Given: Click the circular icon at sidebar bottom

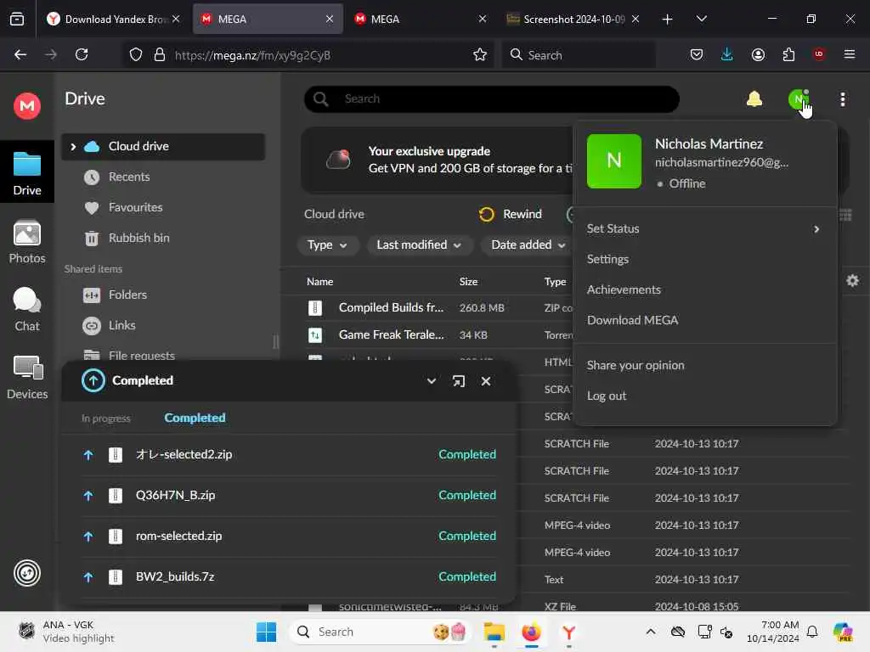Looking at the screenshot, I should 26,573.
